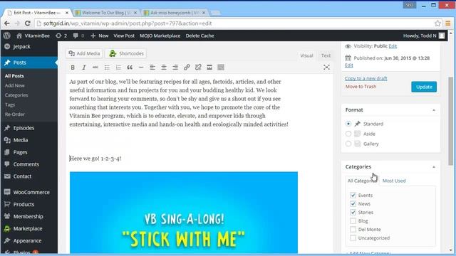Uncheck the News category
The image size is (456, 256).
[353, 204]
